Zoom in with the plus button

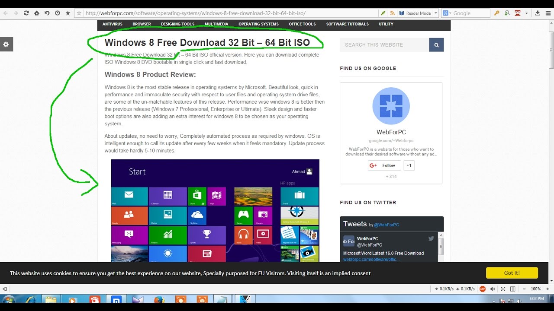click(548, 289)
